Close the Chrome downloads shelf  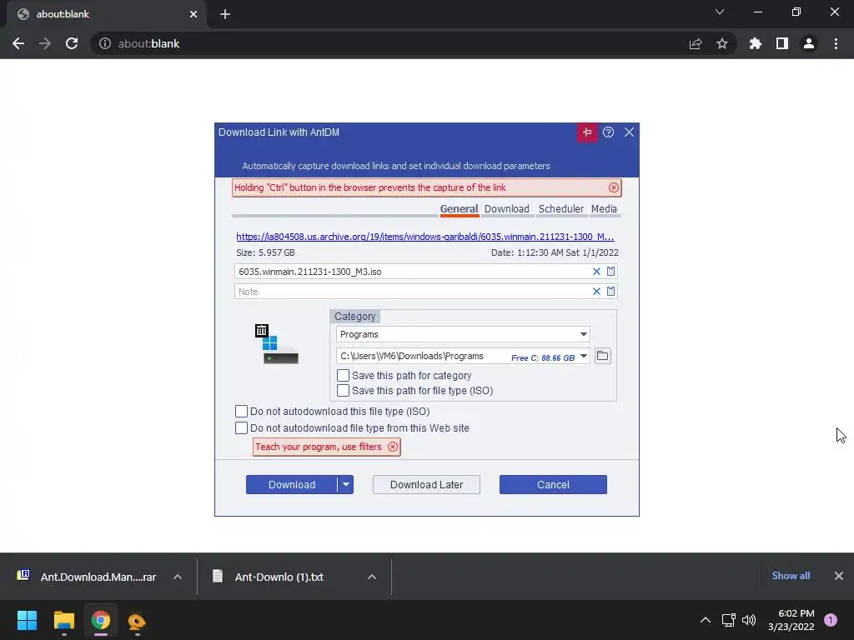point(839,576)
